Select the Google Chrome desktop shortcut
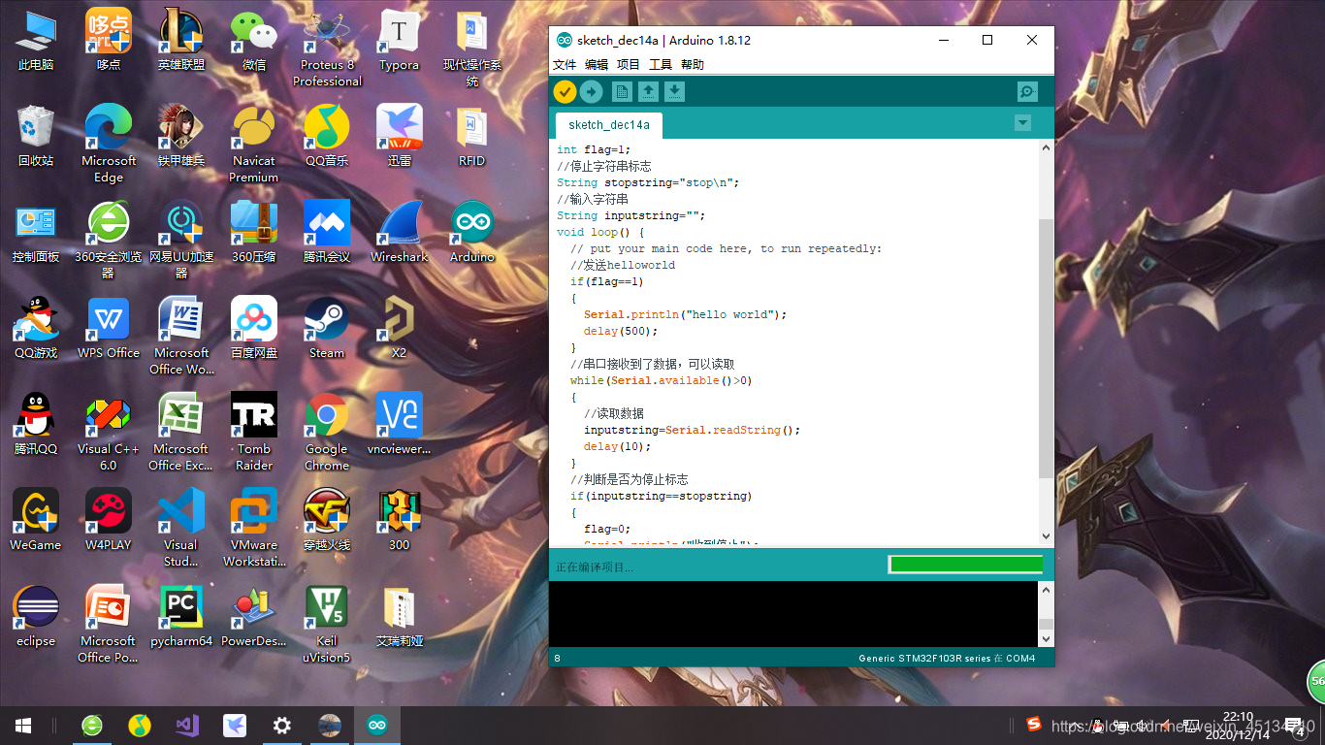The height and width of the screenshot is (745, 1325). click(327, 433)
